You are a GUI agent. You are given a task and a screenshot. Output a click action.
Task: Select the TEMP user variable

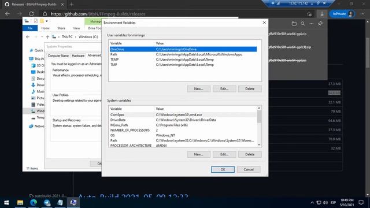coord(183,60)
